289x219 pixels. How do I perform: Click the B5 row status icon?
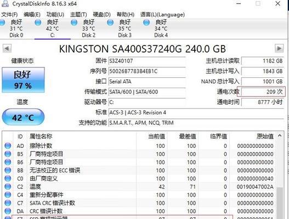click(8, 154)
